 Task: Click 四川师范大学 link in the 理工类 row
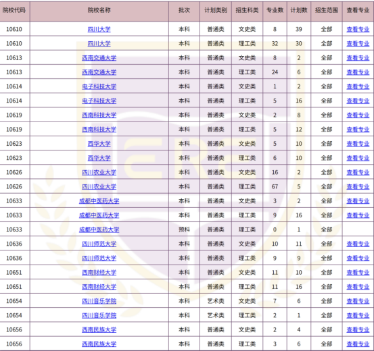99,258
